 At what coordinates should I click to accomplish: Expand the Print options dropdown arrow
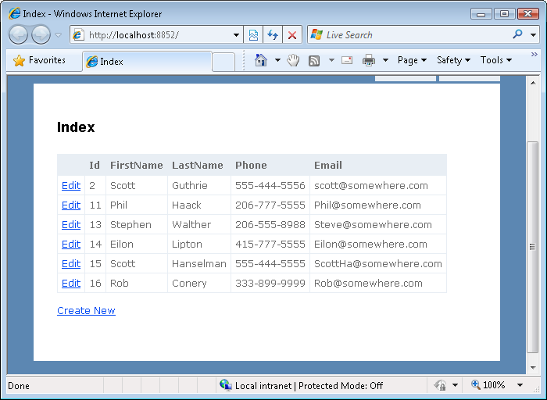pos(385,60)
